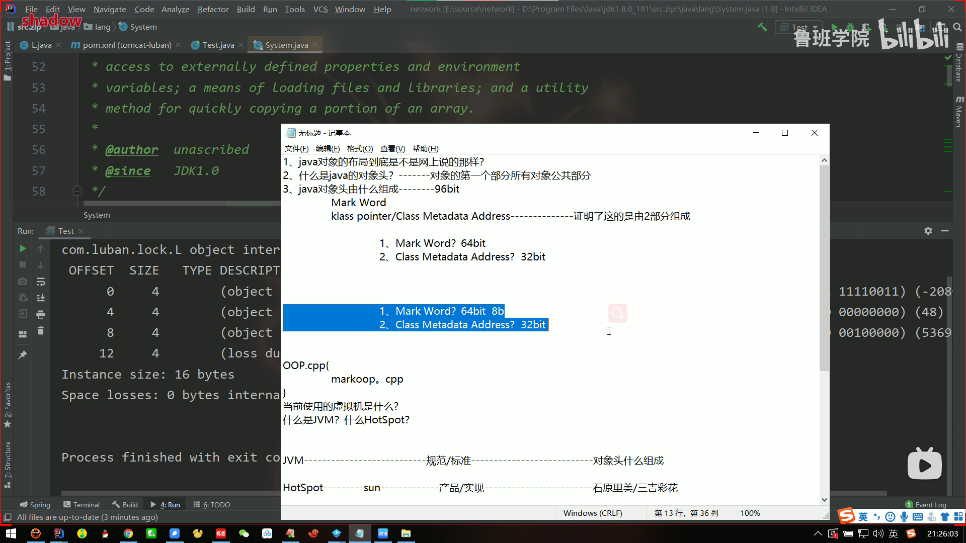The image size is (966, 543).
Task: Toggle soft-wrap in the Run console
Action: 41,282
